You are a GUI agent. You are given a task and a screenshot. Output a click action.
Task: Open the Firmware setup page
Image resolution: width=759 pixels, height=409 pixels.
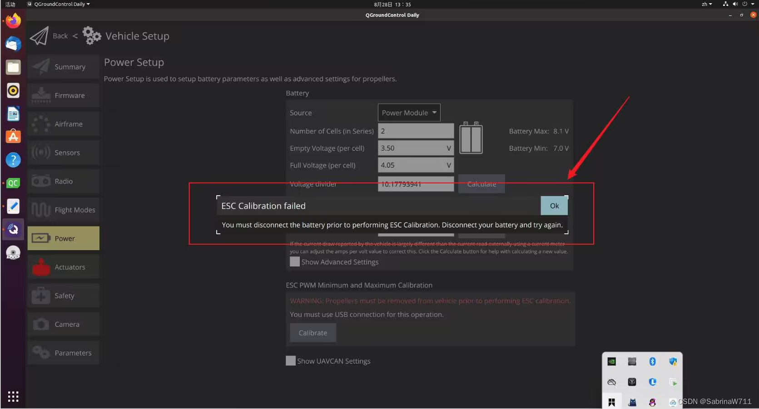click(x=64, y=95)
